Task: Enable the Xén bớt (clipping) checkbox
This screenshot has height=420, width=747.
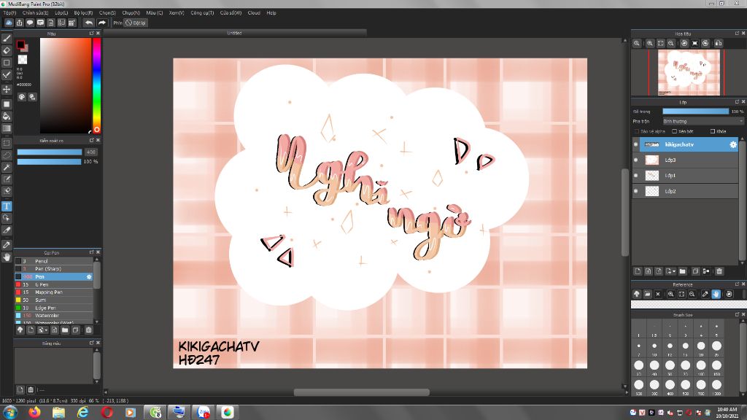Action: click(x=674, y=131)
